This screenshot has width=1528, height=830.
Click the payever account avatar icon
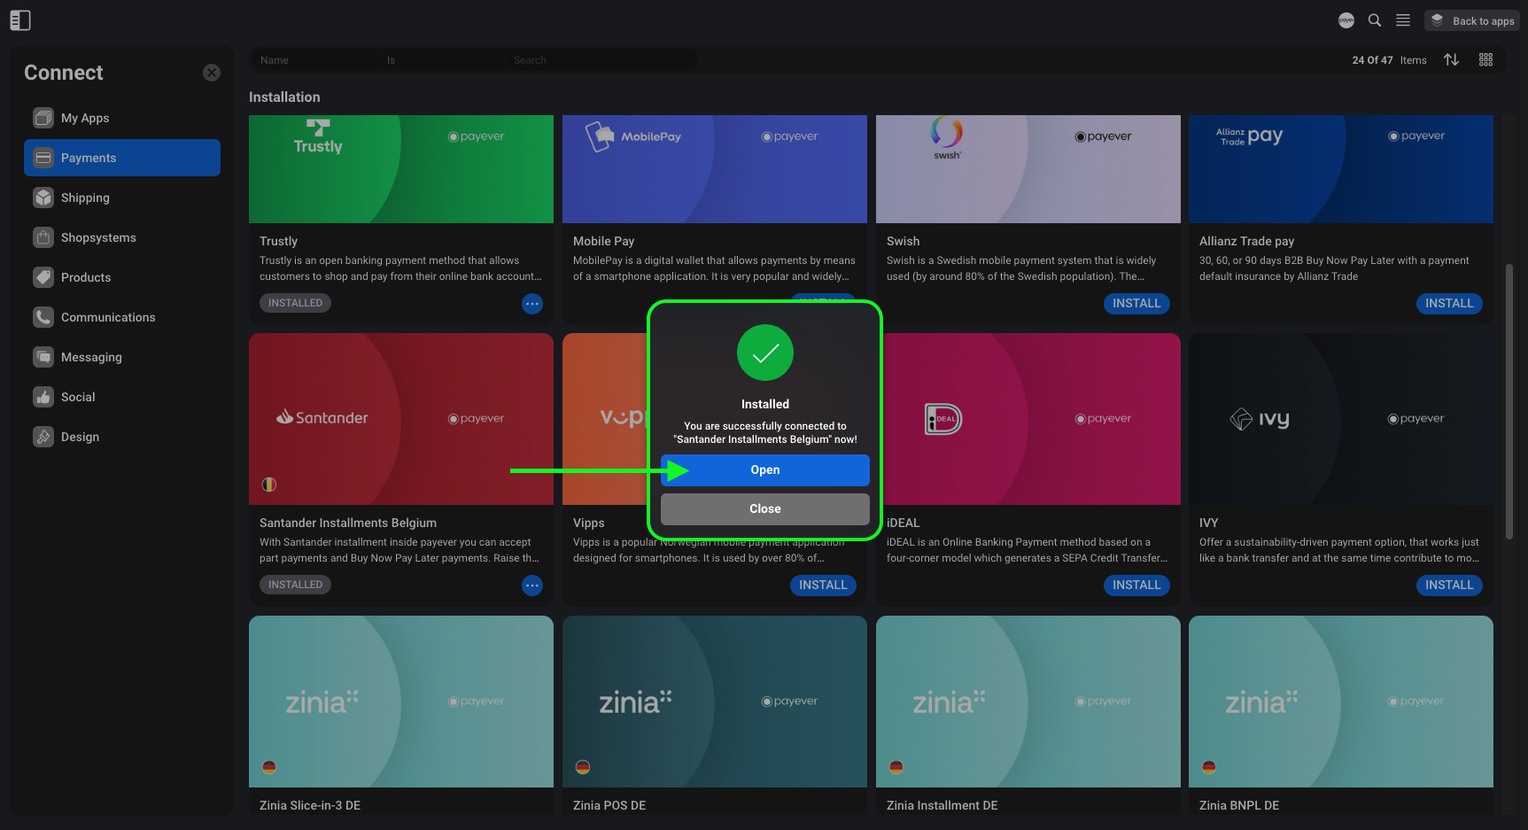(x=1346, y=20)
